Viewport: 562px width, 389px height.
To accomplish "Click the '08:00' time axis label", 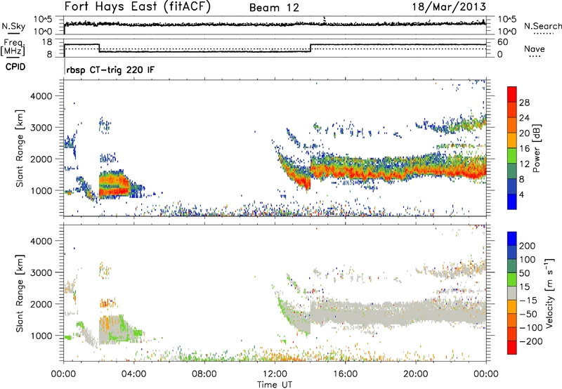I will click(204, 374).
